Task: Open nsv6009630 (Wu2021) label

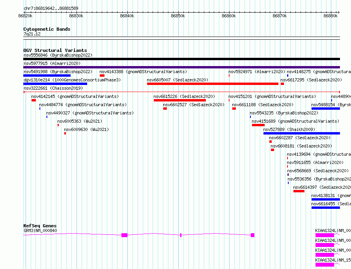Action: pyautogui.click(x=86, y=129)
